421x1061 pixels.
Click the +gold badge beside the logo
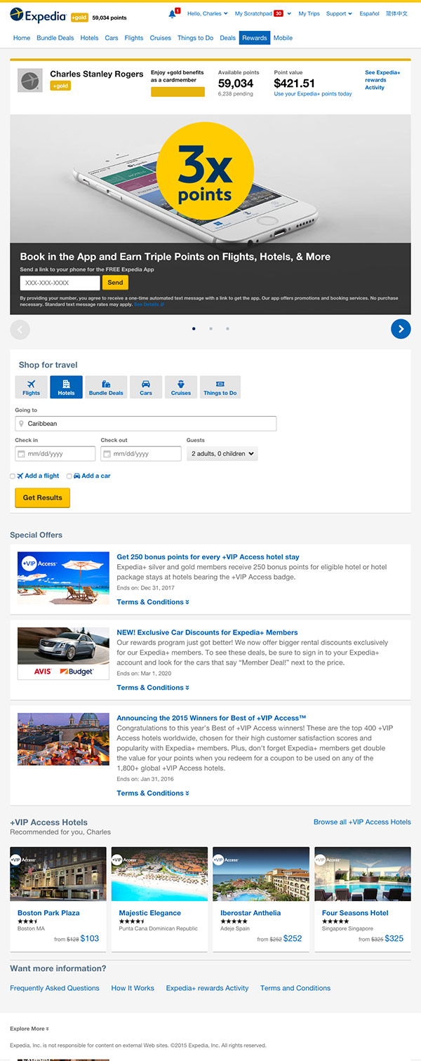[79, 18]
